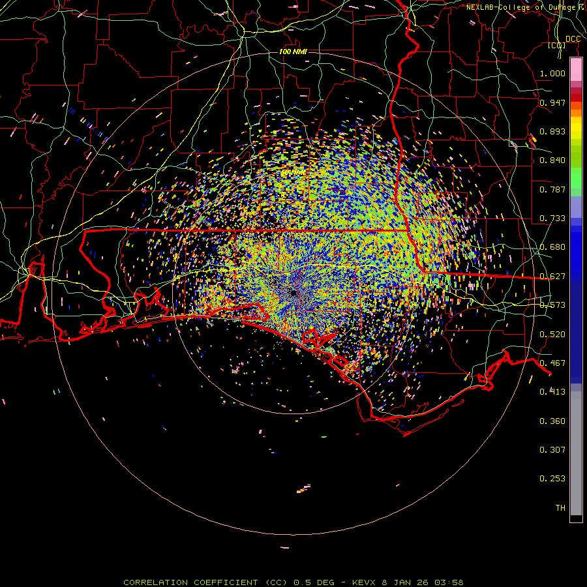This screenshot has height=587, width=587.
Task: Click the pink segment atop the colorbar
Action: [576, 70]
